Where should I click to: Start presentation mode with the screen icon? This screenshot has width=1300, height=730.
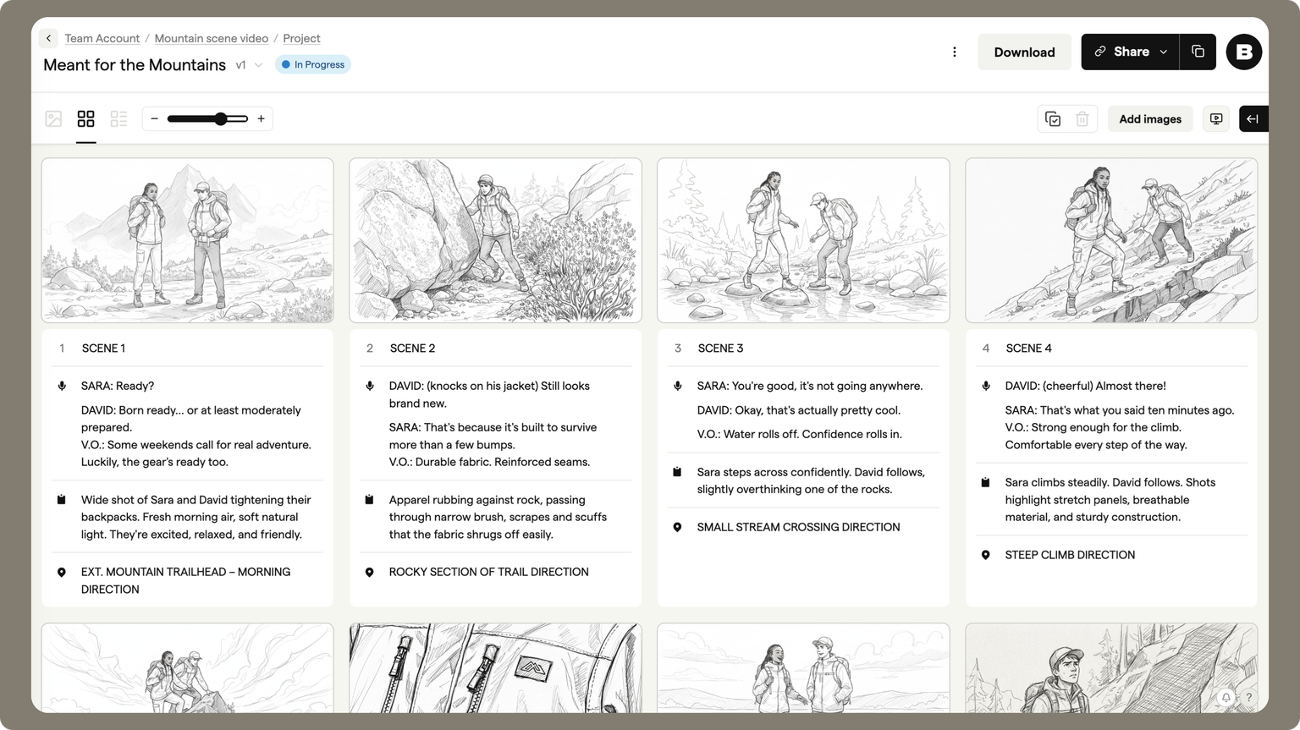[x=1216, y=119]
